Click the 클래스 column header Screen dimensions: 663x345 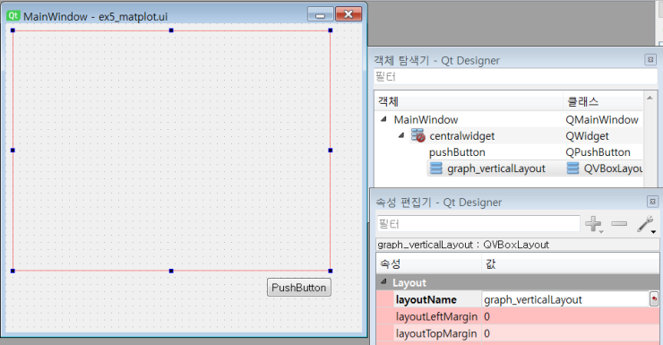click(603, 101)
